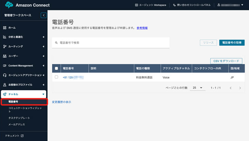
Task: Click the 管理者ワークスペース sidebar title
Action: coord(18,15)
